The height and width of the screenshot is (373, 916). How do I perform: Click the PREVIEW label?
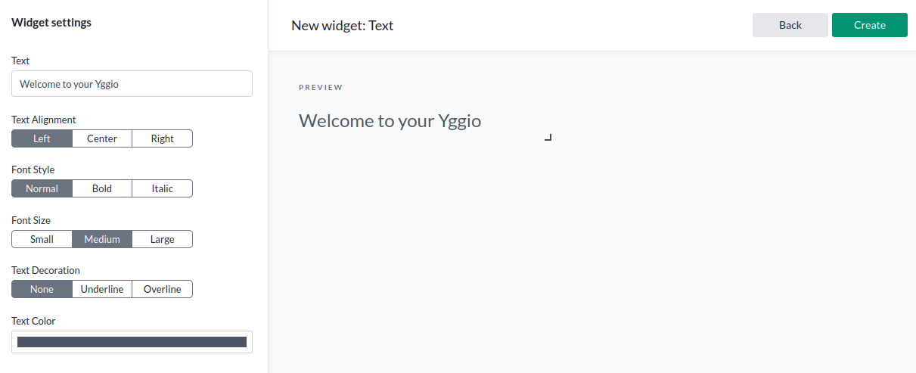[x=321, y=88]
